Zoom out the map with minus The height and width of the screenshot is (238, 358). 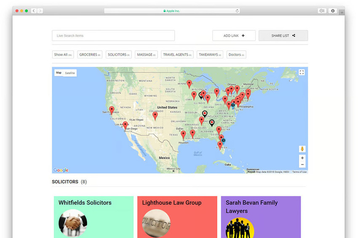click(x=302, y=164)
